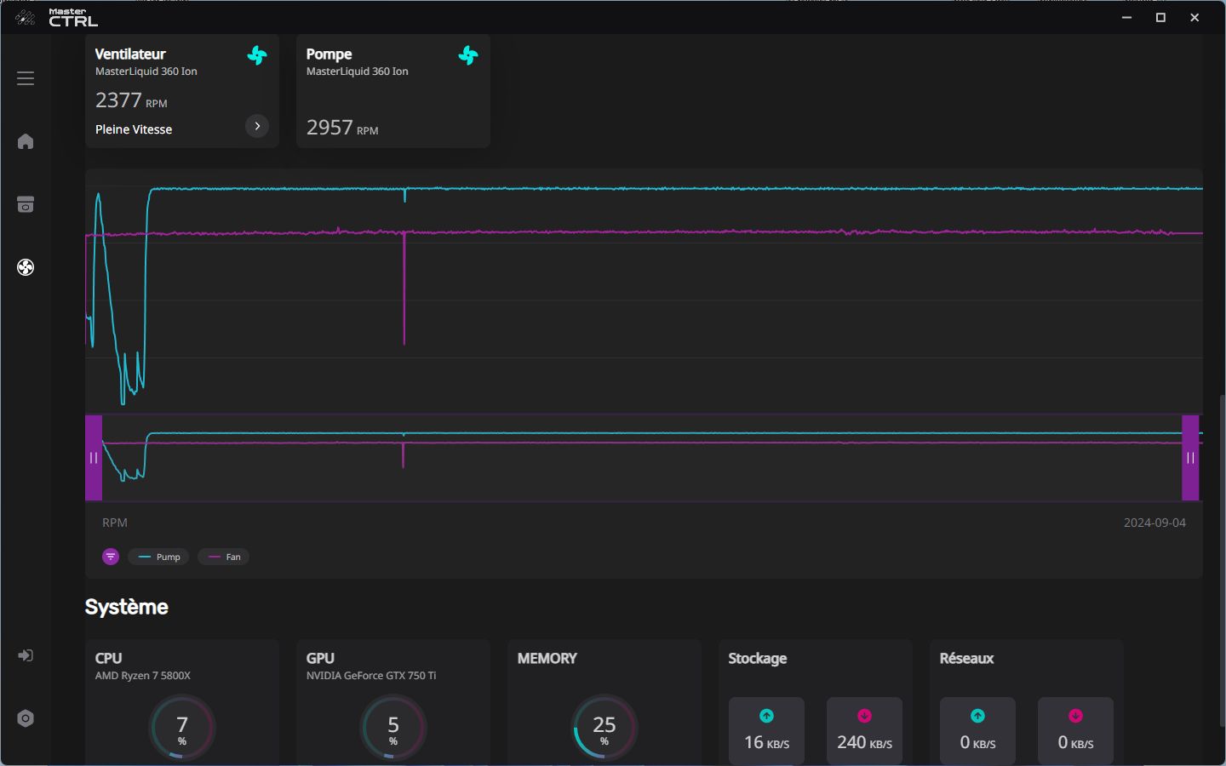Maximize the Master CTRL window
This screenshot has height=766, width=1226.
[x=1160, y=17]
